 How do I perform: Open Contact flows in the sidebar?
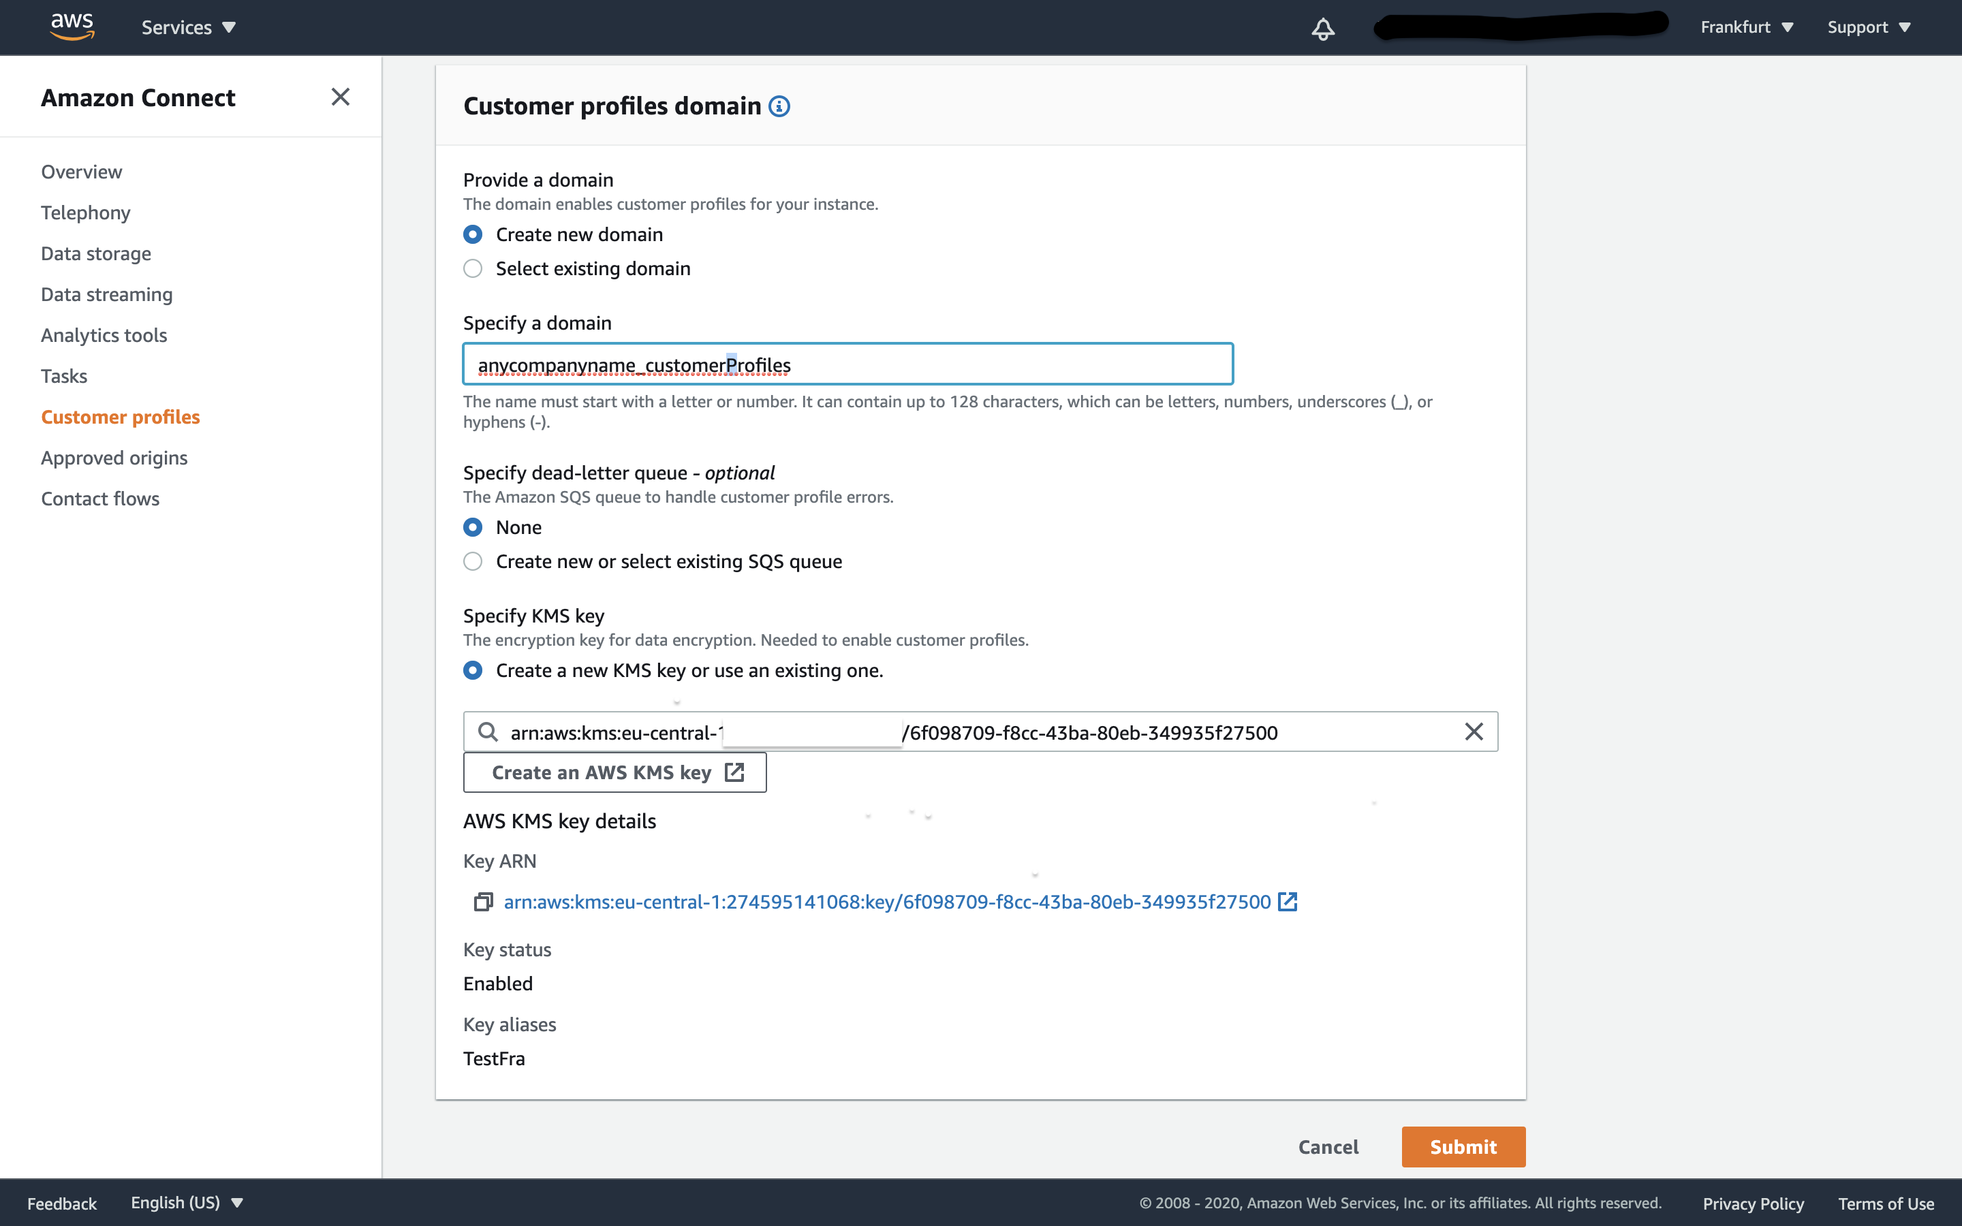pos(101,499)
